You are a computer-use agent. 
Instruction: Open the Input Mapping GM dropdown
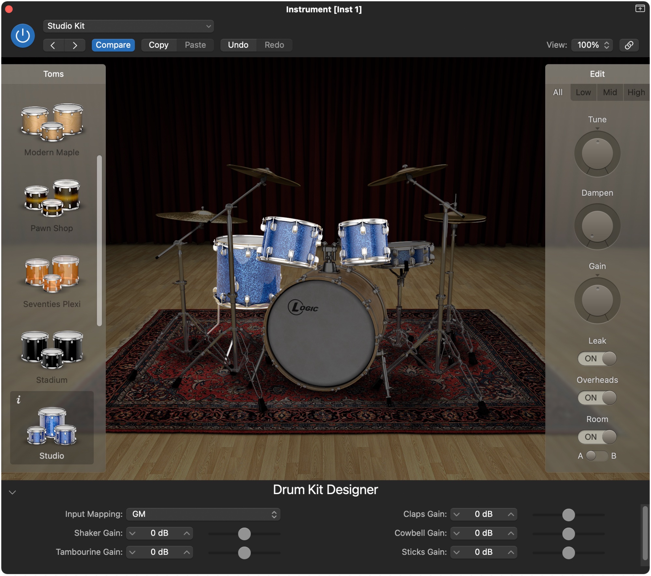[203, 515]
